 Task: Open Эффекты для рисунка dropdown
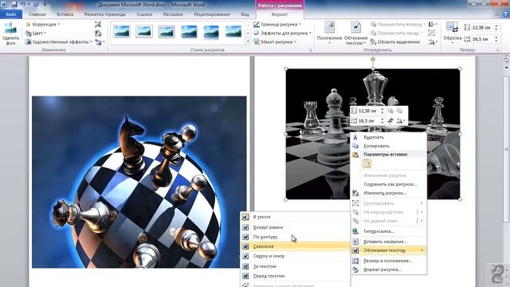(x=282, y=33)
